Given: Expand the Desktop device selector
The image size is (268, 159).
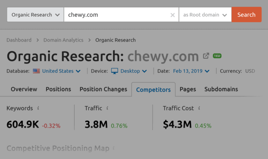Looking at the screenshot, I should coord(134,71).
